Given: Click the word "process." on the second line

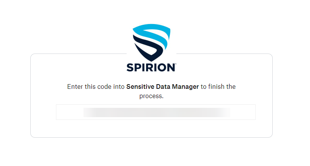Looking at the screenshot, I should [152, 96].
